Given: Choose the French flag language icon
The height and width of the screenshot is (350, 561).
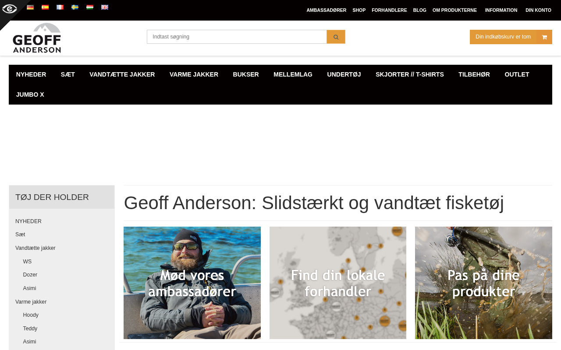Looking at the screenshot, I should (60, 7).
